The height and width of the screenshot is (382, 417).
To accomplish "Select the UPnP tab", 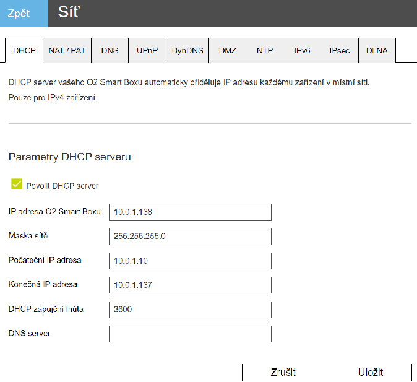I will coord(148,51).
